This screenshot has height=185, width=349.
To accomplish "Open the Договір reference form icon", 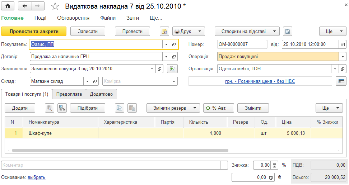I will (174, 57).
